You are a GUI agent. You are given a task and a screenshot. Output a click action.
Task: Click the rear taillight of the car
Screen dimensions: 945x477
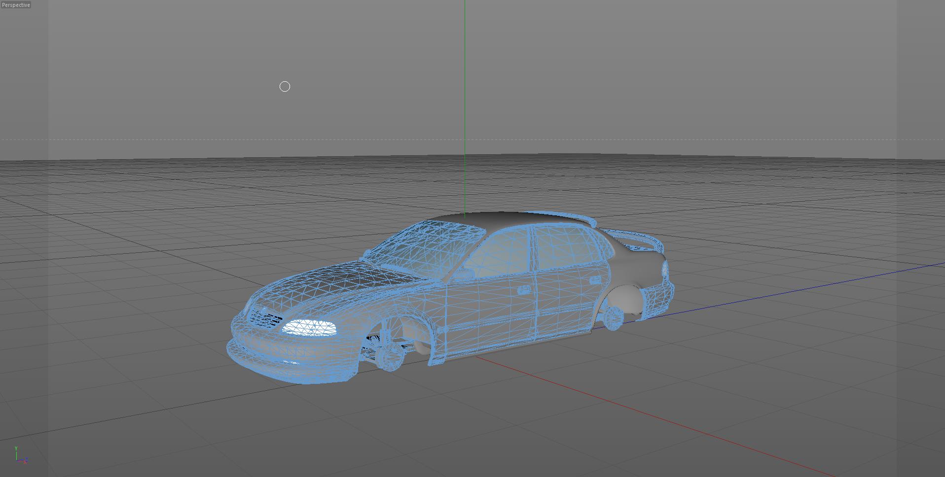[664, 270]
